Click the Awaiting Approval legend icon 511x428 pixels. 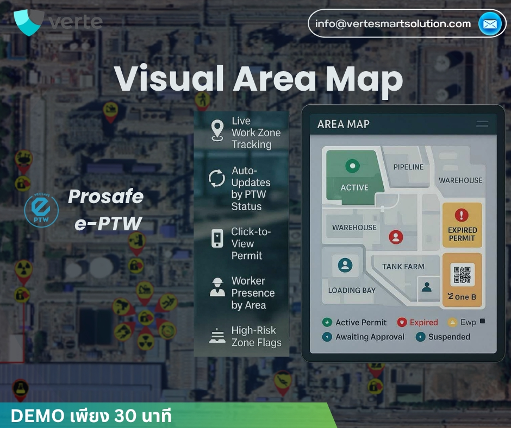(x=327, y=337)
